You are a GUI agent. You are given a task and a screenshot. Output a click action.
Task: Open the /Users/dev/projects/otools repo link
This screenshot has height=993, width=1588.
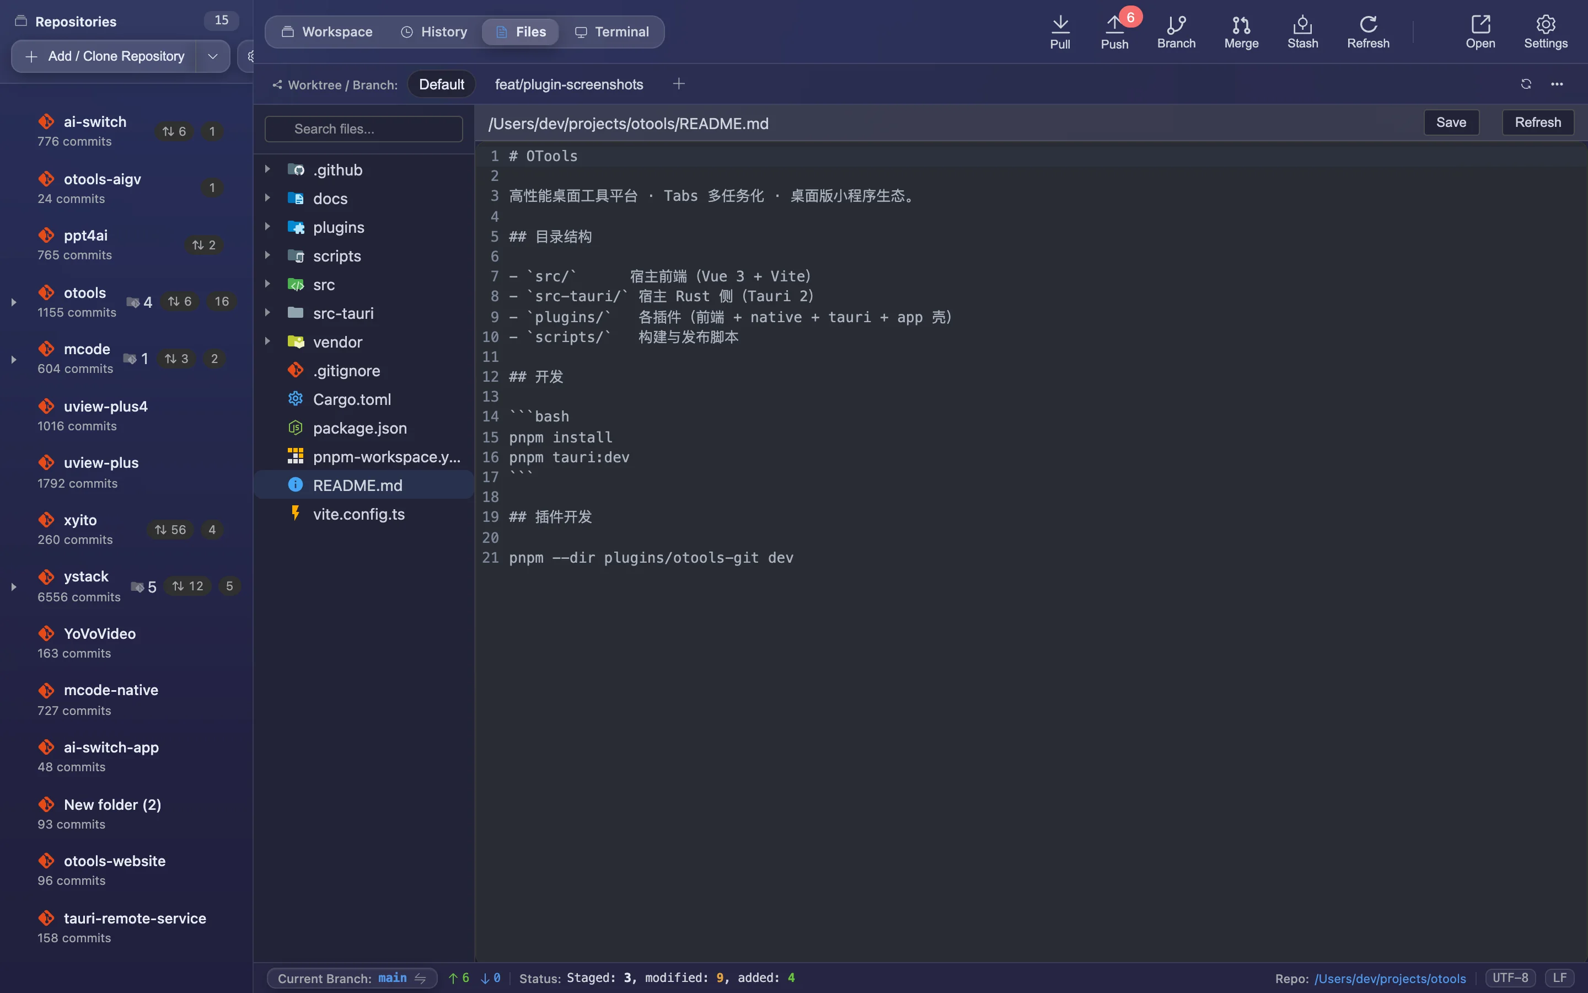(x=1390, y=978)
